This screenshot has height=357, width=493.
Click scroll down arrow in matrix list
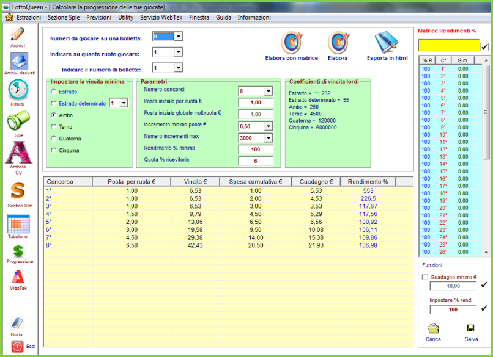pos(486,252)
